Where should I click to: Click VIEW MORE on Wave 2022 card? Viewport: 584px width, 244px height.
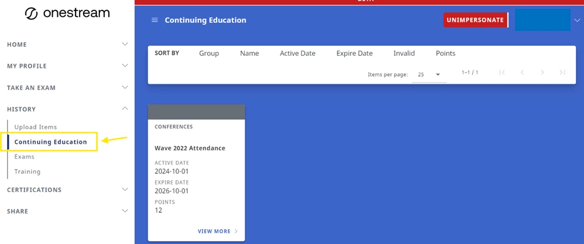tap(218, 231)
